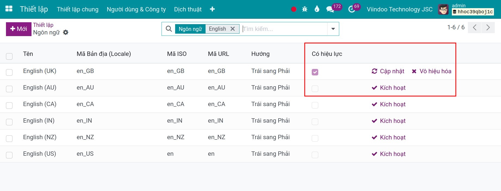The width and height of the screenshot is (501, 191).
Task: Open the Thiết lập chung menu
Action: tap(78, 9)
